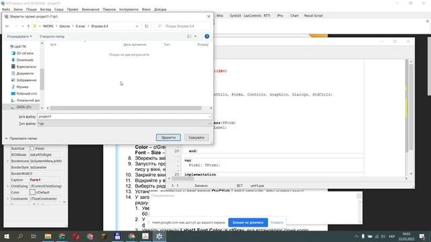This screenshot has width=431, height=242.
Task: Open the Opera browser taskbar icon
Action: (x=76, y=236)
